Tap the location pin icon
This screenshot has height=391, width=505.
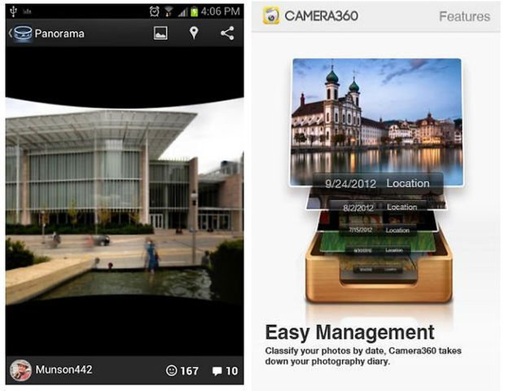[x=194, y=33]
